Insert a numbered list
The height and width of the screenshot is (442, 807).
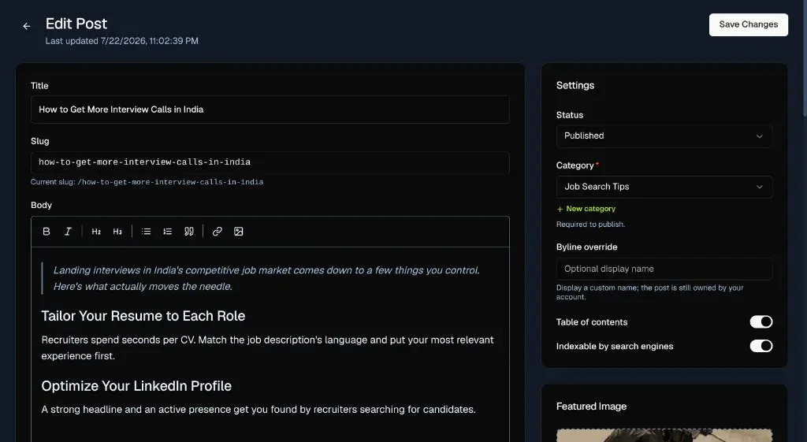tap(167, 232)
